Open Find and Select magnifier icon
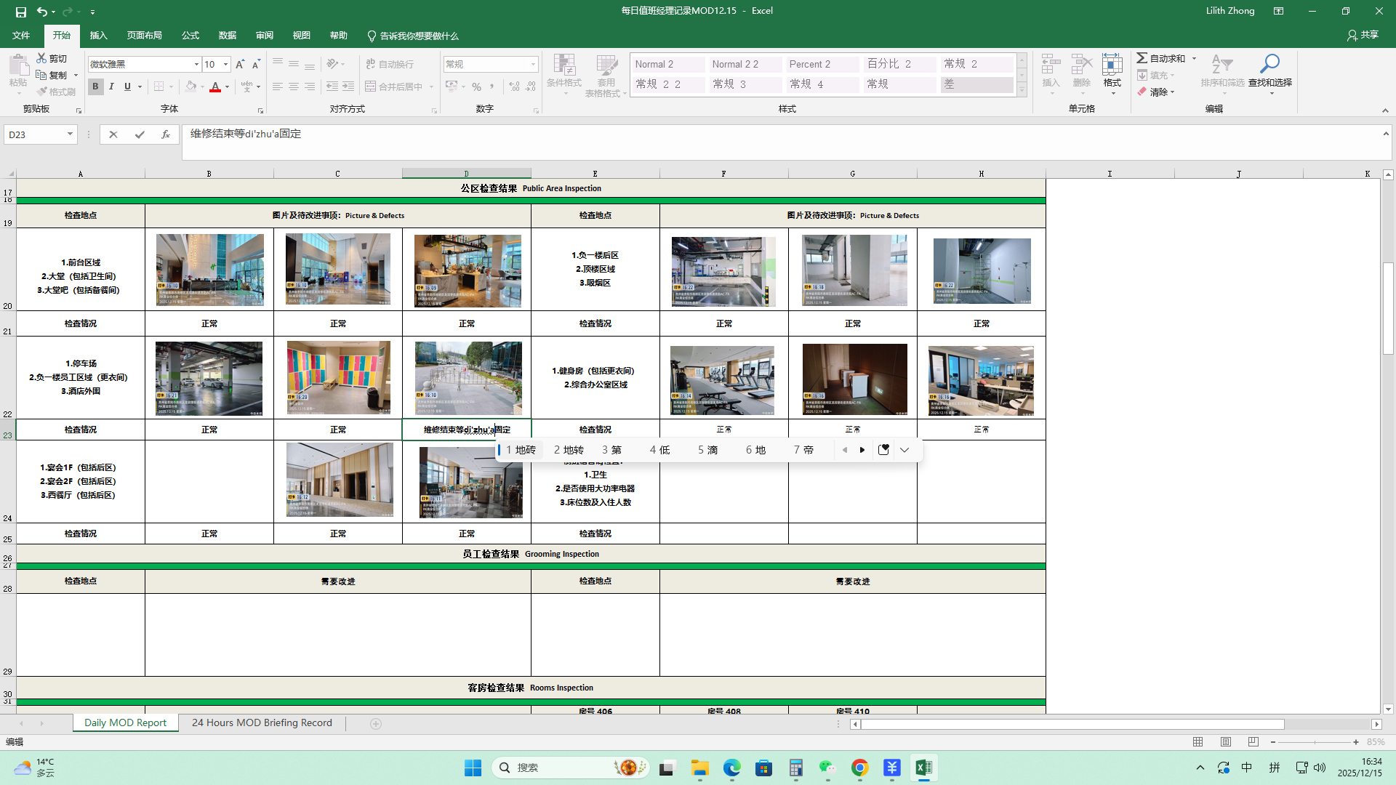Screen dimensions: 1396x785 tap(1269, 64)
